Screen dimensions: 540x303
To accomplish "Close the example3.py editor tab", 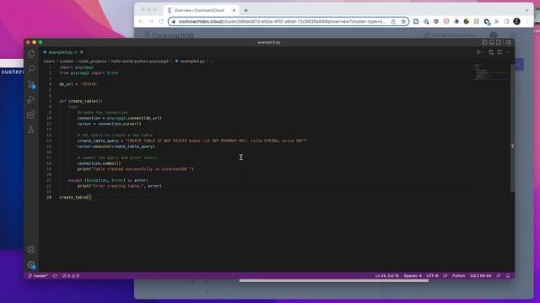I will pyautogui.click(x=82, y=52).
